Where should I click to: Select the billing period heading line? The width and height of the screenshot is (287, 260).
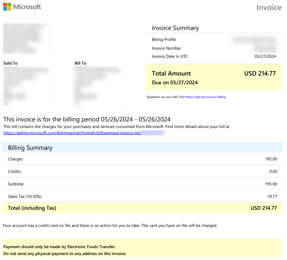pyautogui.click(x=87, y=119)
